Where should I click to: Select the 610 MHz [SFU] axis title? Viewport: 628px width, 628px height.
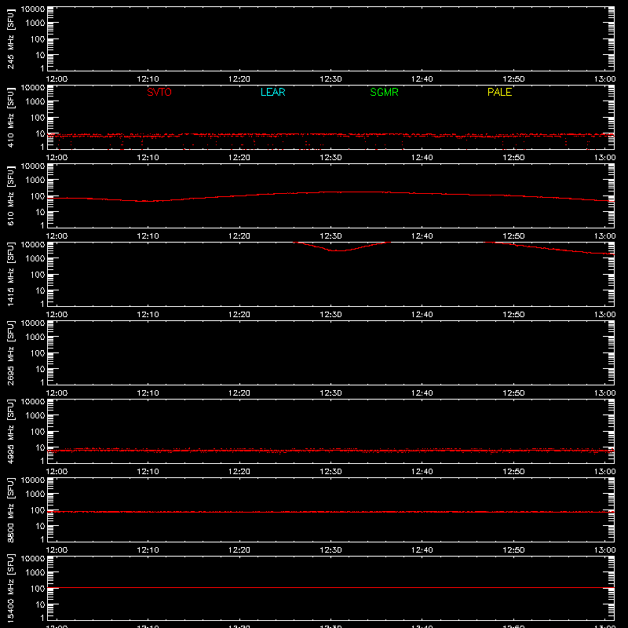click(x=10, y=195)
